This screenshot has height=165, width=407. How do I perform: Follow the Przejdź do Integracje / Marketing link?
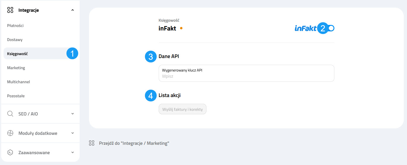[134, 143]
